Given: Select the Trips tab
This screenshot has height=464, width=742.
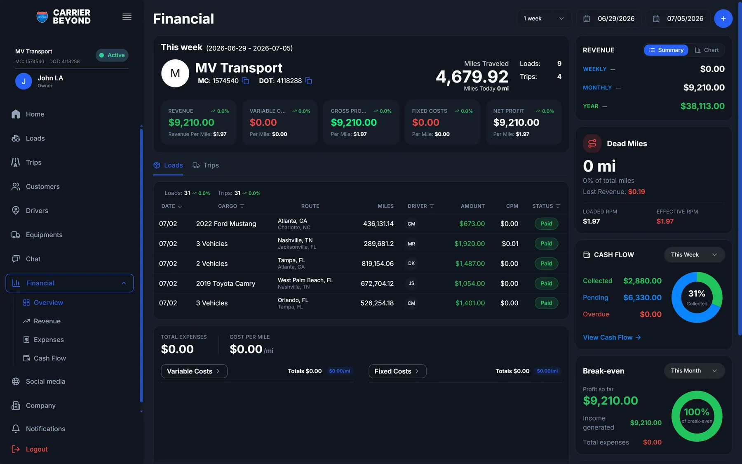Looking at the screenshot, I should click(206, 165).
